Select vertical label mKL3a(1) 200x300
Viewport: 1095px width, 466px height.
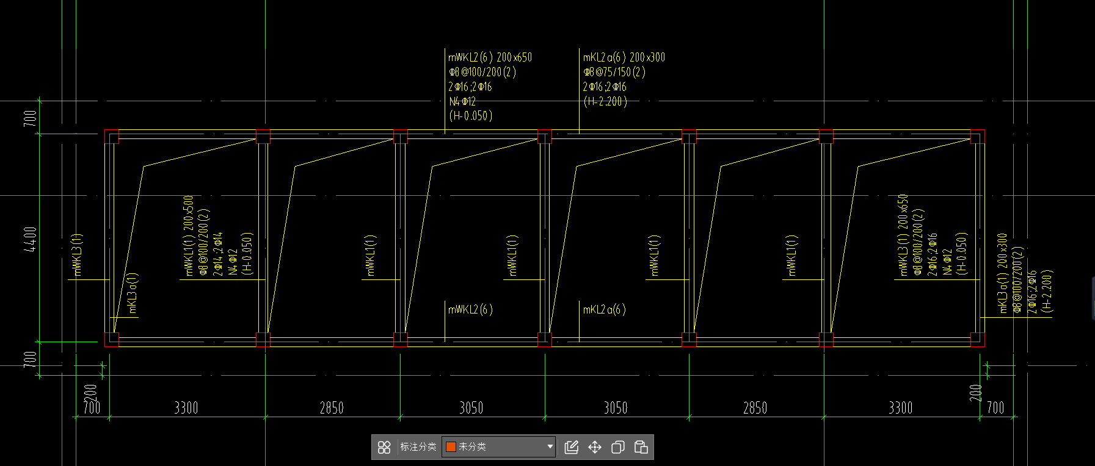1002,273
